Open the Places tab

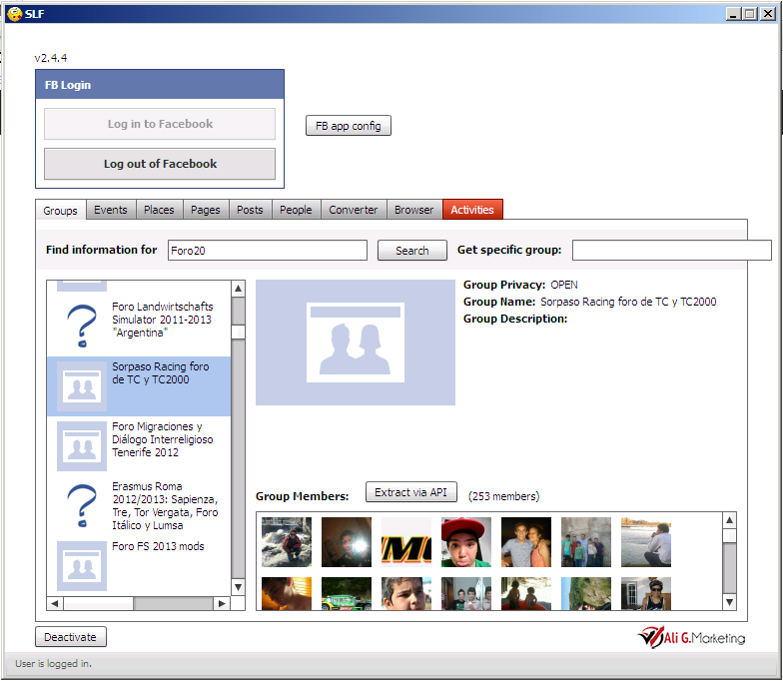160,210
